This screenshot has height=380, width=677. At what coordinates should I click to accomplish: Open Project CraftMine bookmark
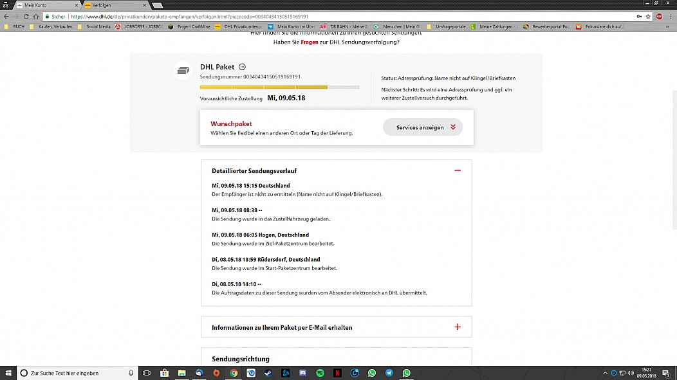189,27
